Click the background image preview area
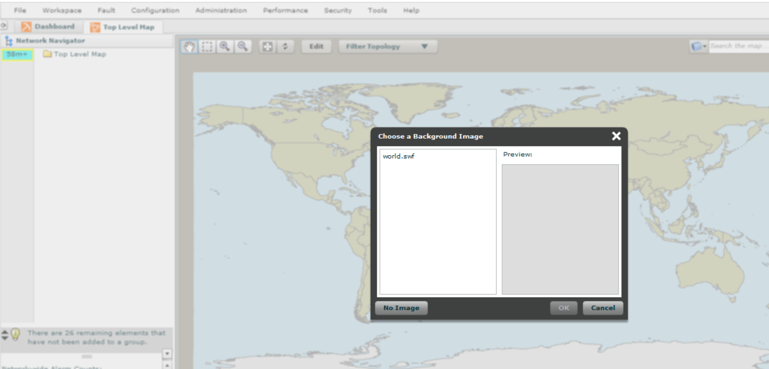This screenshot has height=369, width=769. coord(560,229)
